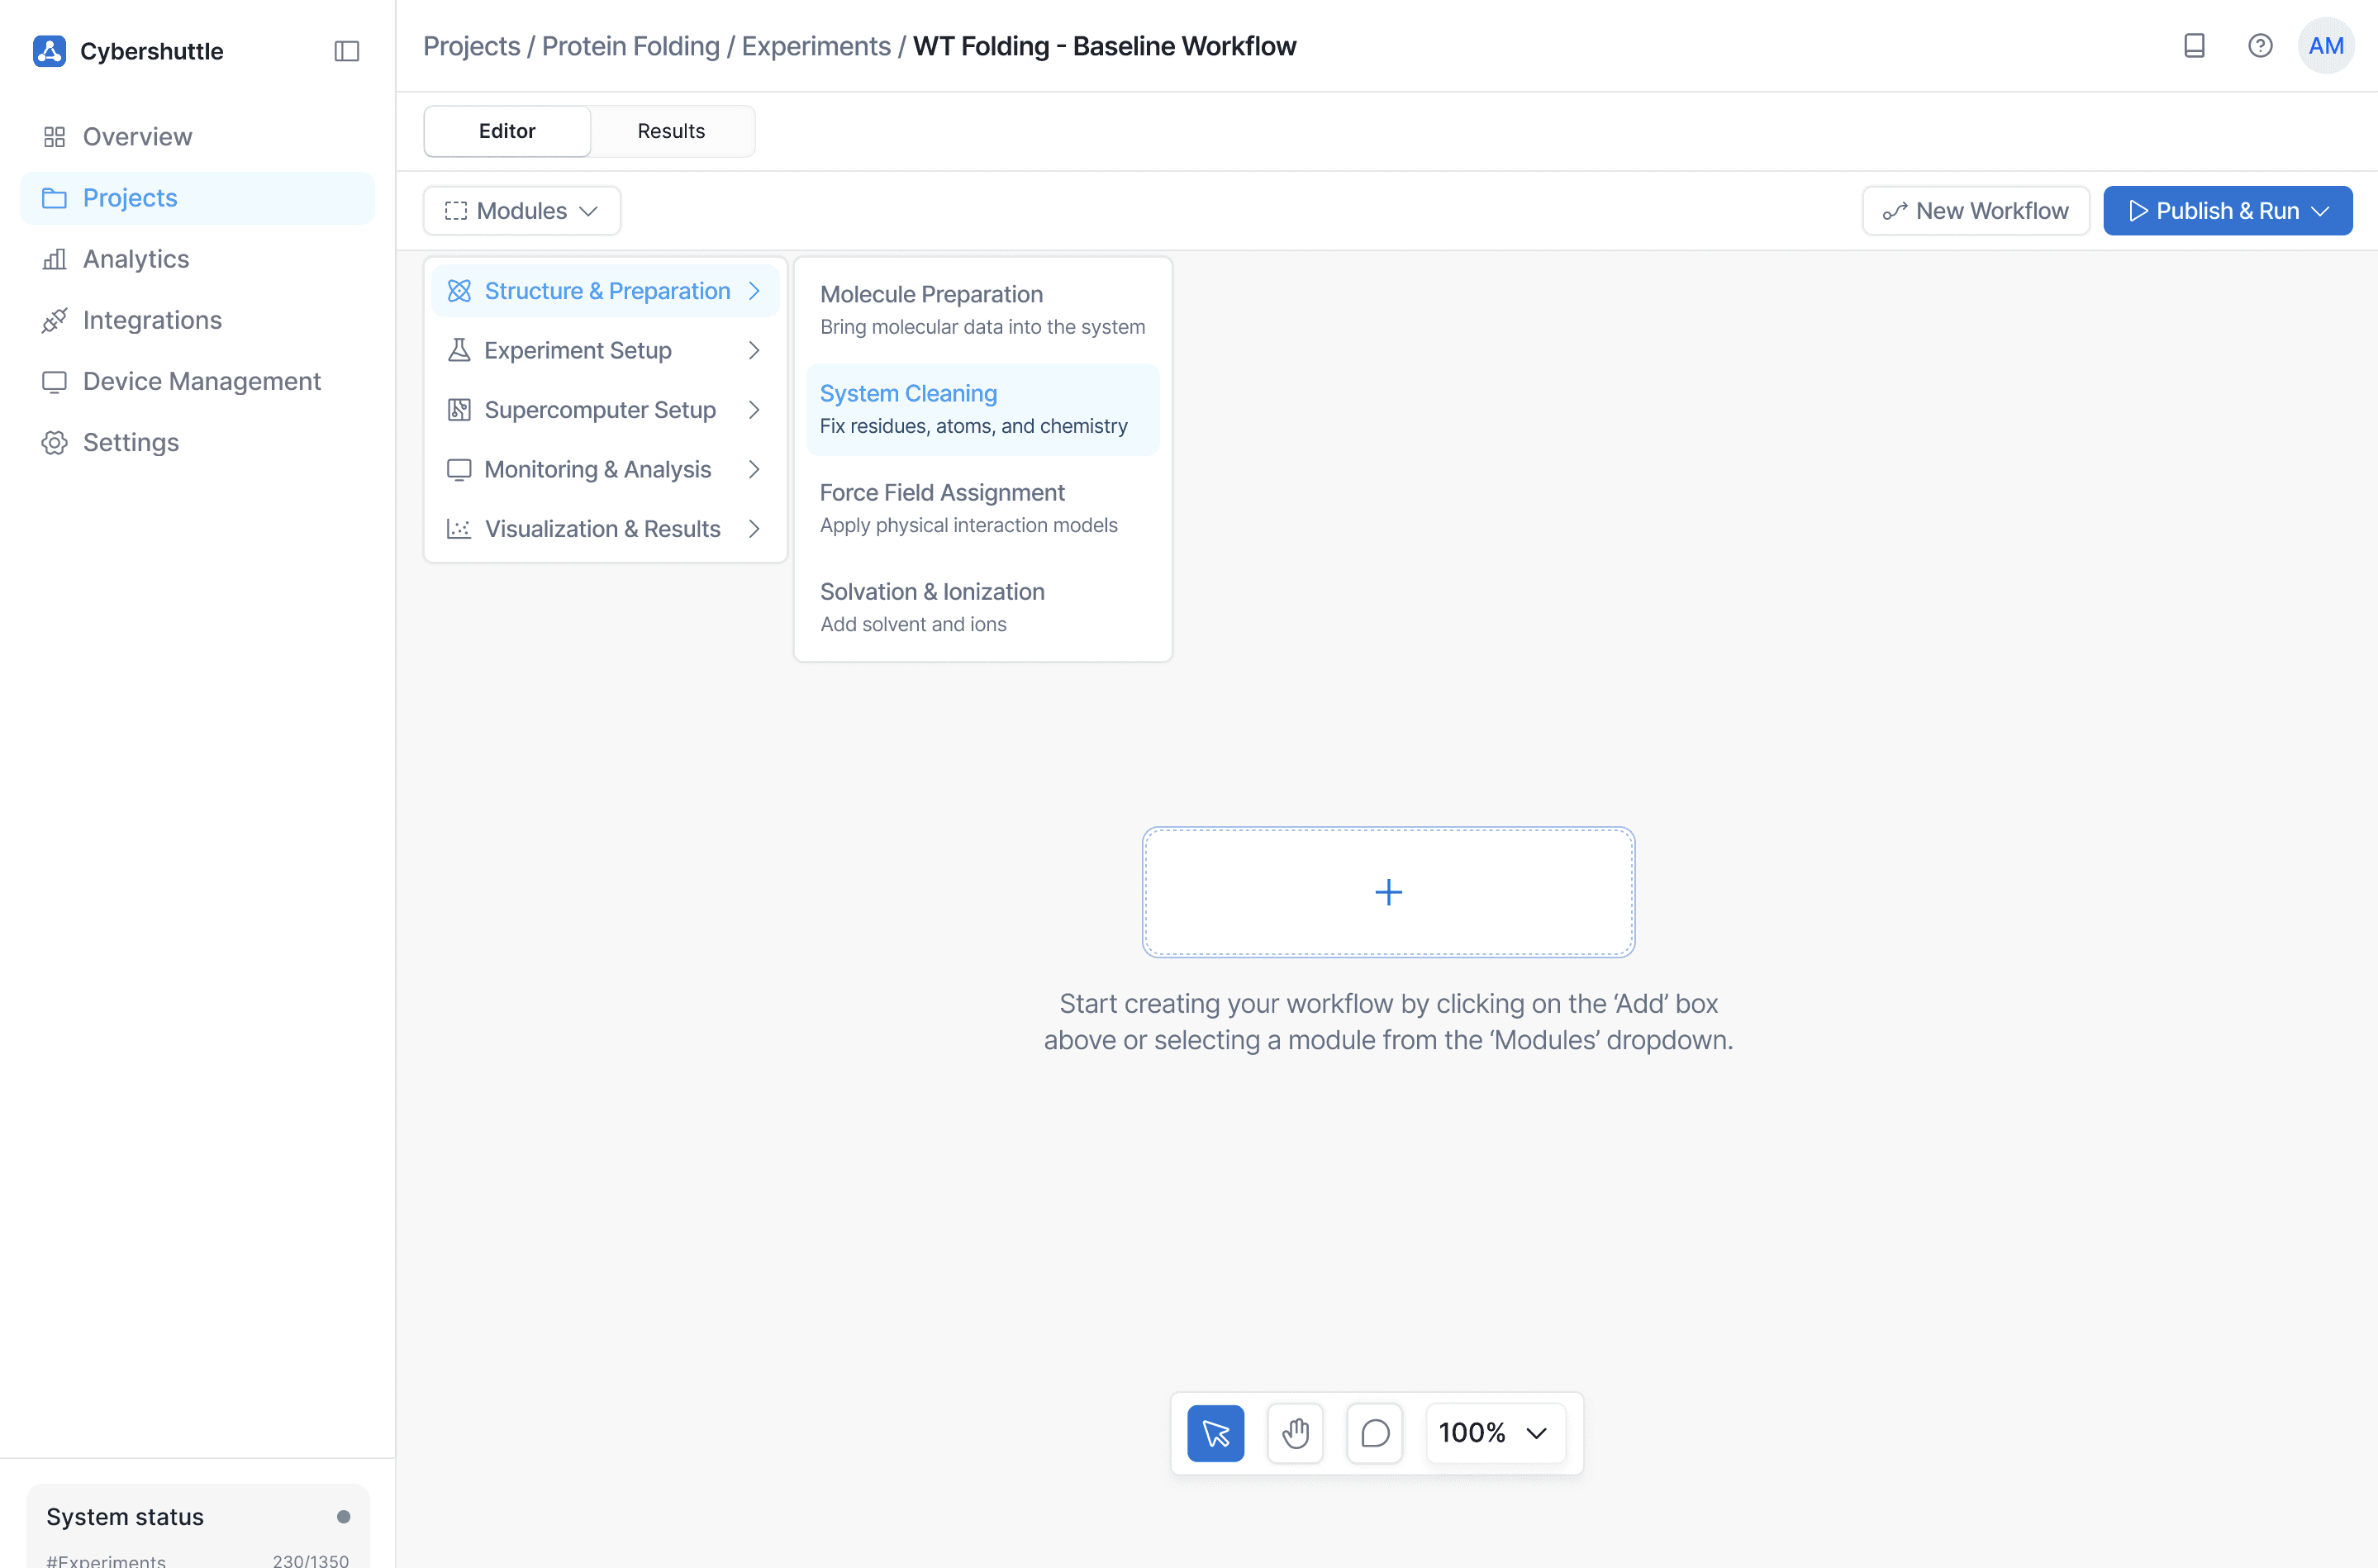Click the New Workflow button
The height and width of the screenshot is (1568, 2378).
(x=1975, y=211)
